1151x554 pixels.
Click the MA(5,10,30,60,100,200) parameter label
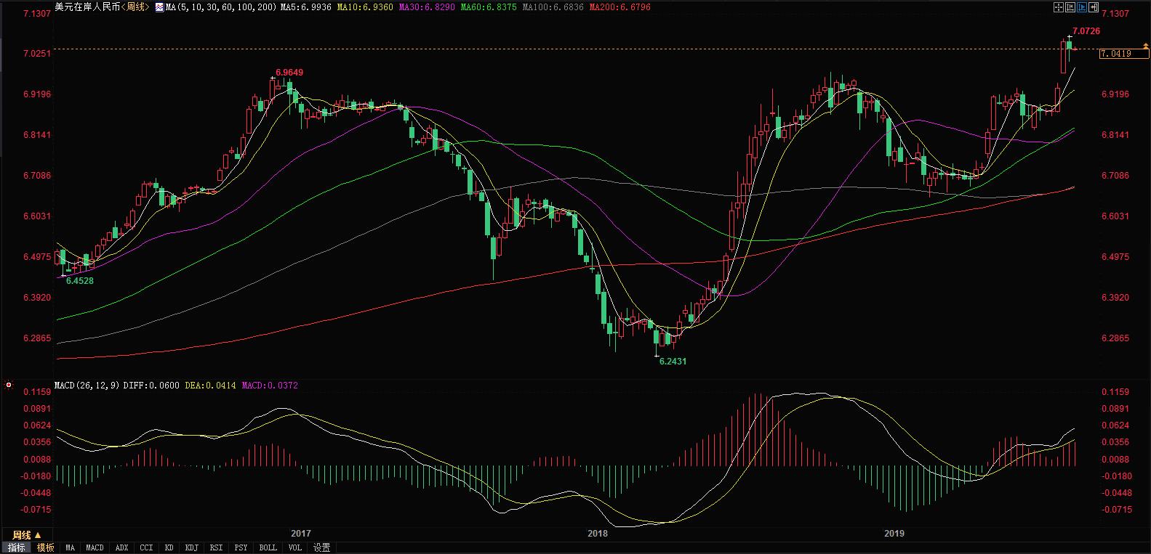pos(221,7)
